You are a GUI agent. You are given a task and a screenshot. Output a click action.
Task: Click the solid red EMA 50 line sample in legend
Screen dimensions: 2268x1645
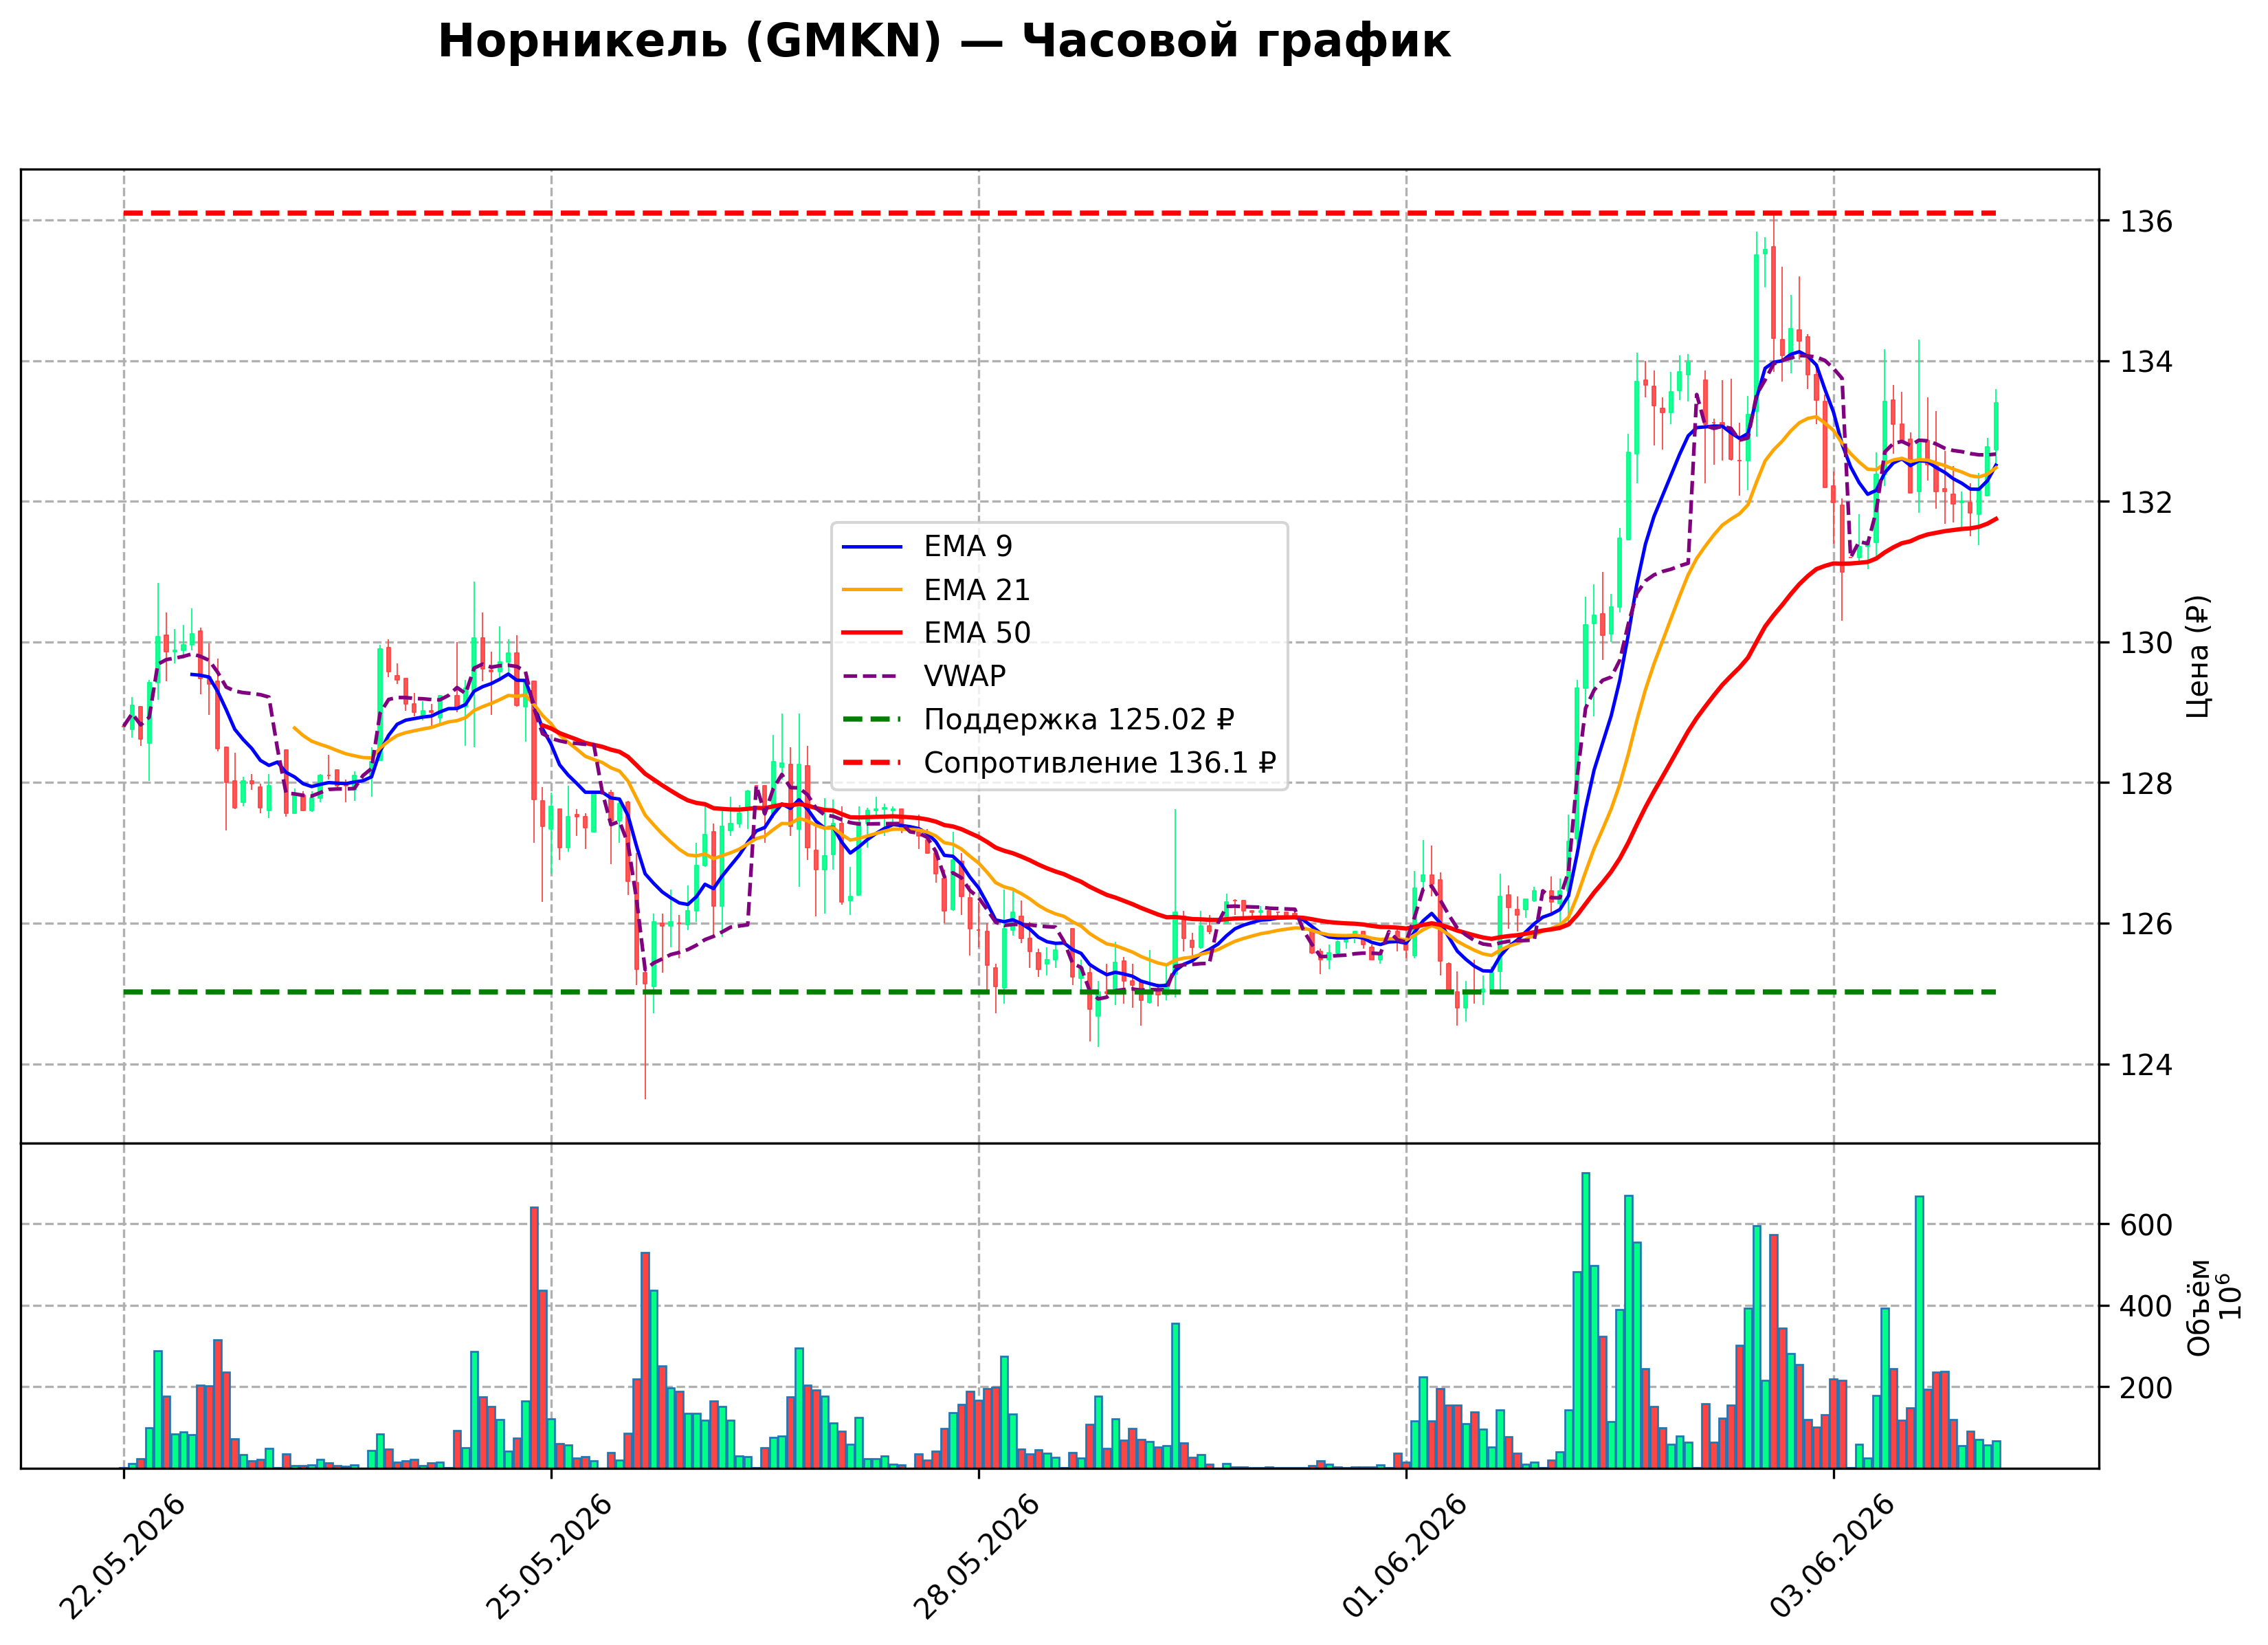[x=872, y=633]
